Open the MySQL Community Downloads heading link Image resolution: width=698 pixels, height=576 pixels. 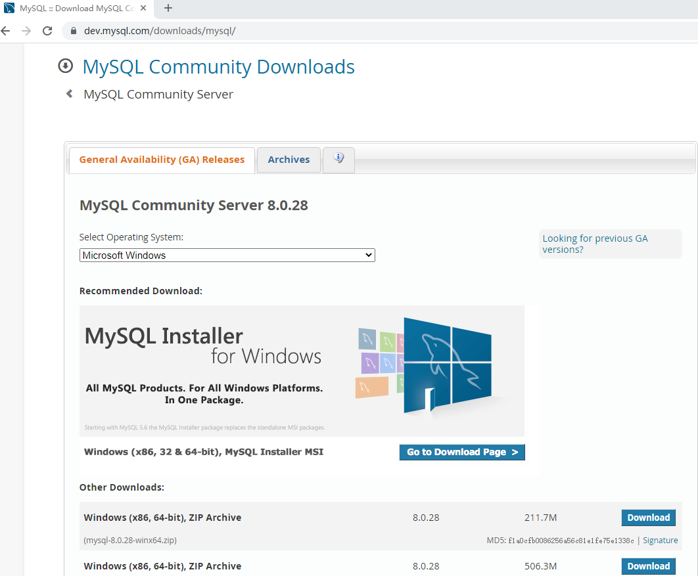(x=219, y=67)
